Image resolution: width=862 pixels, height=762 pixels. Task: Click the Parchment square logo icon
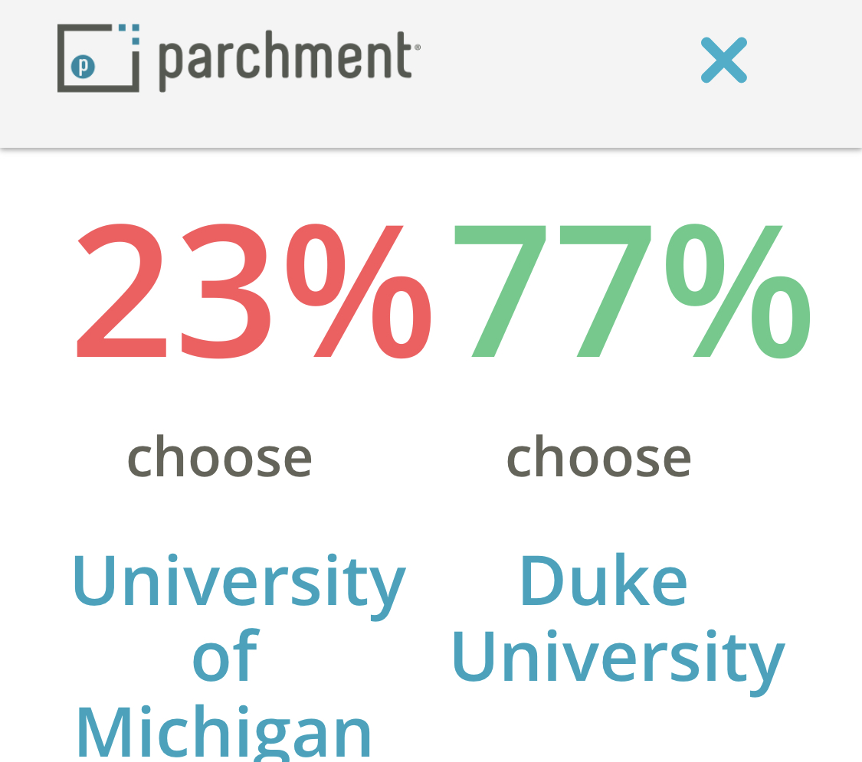tap(98, 58)
